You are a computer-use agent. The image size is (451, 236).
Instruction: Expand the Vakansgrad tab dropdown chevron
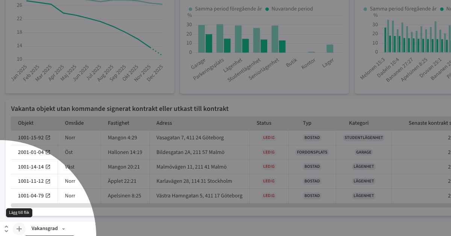click(63, 229)
